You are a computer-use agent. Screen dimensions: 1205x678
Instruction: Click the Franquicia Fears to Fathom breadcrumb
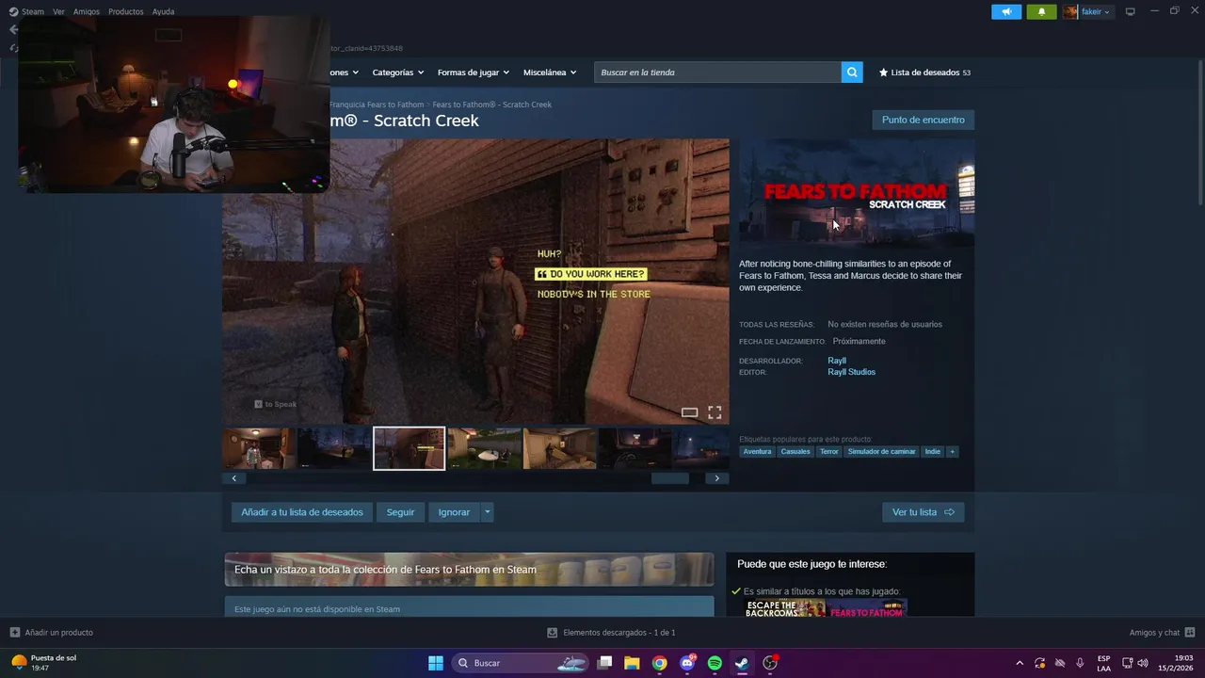[377, 105]
